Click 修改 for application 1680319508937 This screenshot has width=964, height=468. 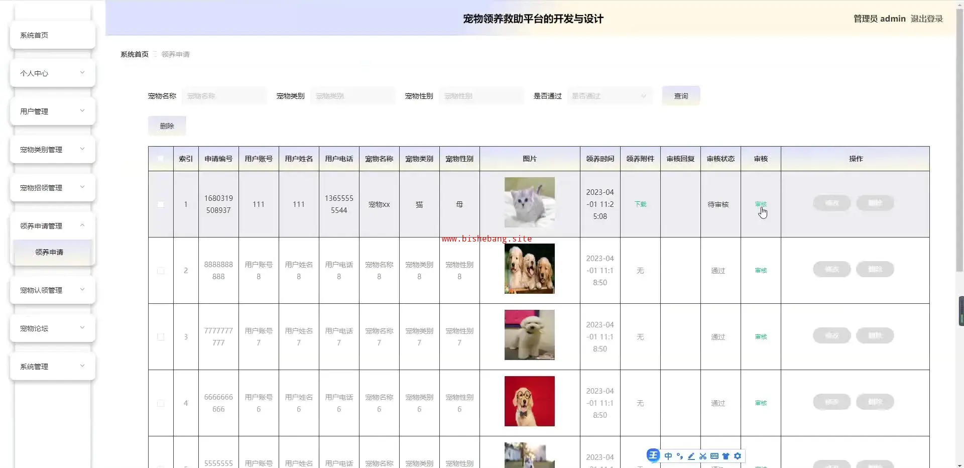(832, 203)
